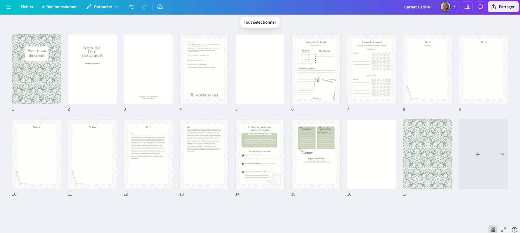Open the analytics bar chart icon
The width and height of the screenshot is (520, 233).
coord(467,7)
